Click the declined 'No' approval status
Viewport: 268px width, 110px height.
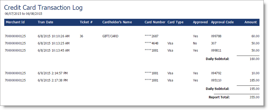click(195, 43)
